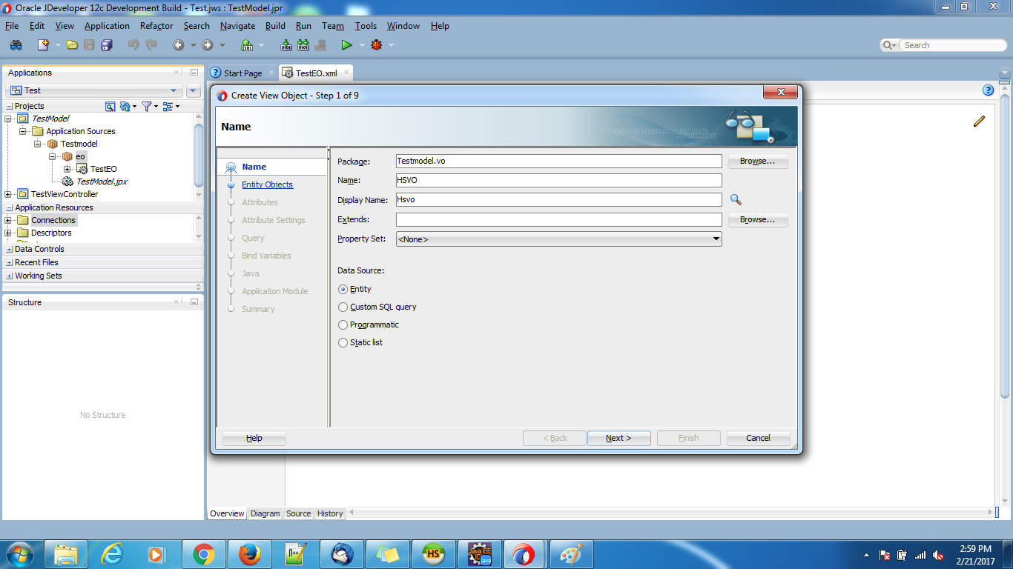Open the filter funnel in the Projects panel
Screen dimensions: 1013x569
tap(145, 106)
